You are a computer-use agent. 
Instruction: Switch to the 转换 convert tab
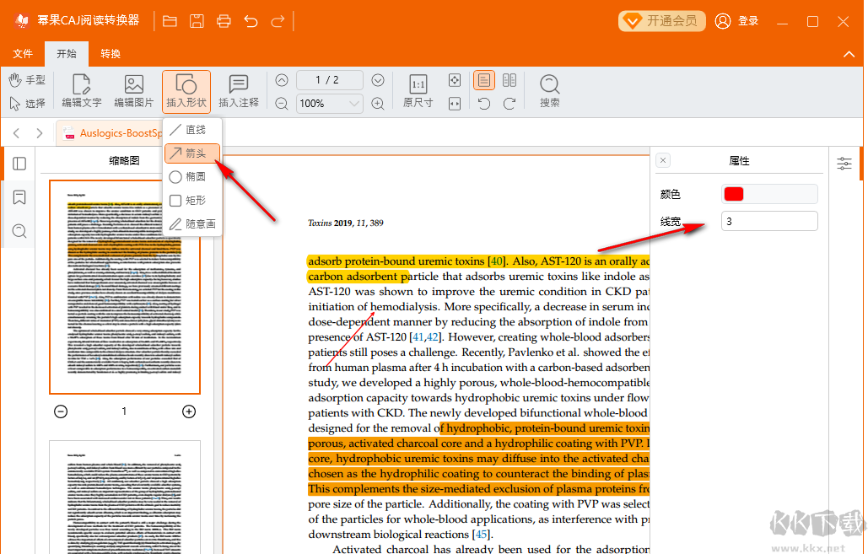tap(111, 54)
